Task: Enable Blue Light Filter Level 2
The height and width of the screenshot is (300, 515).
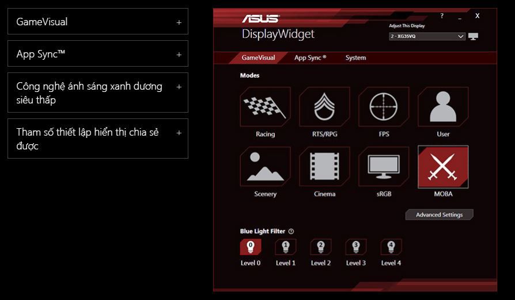Action: (320, 247)
